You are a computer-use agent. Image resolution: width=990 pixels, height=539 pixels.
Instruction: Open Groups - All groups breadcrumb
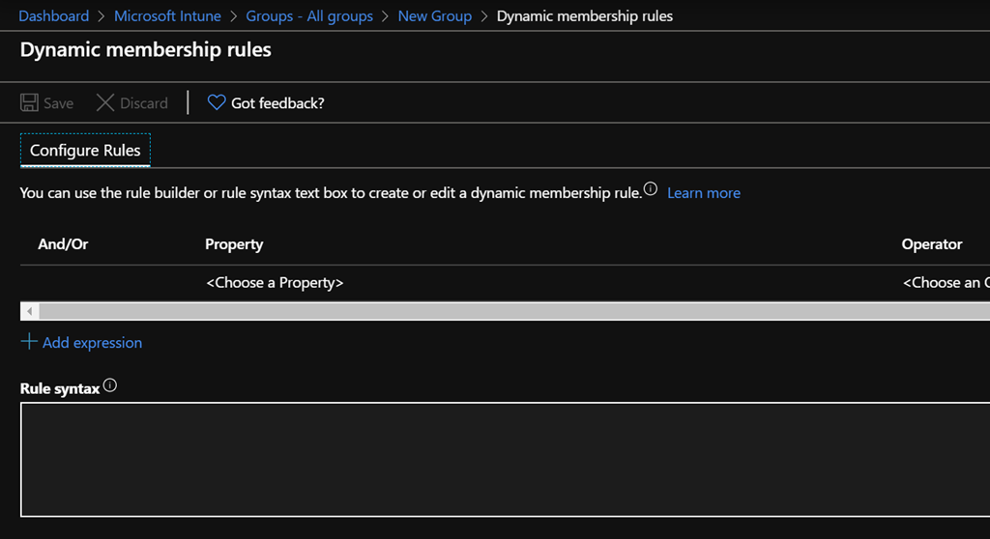tap(309, 16)
